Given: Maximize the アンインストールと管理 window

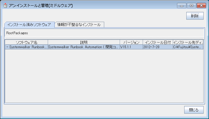Looking at the screenshot, I should click(191, 6).
